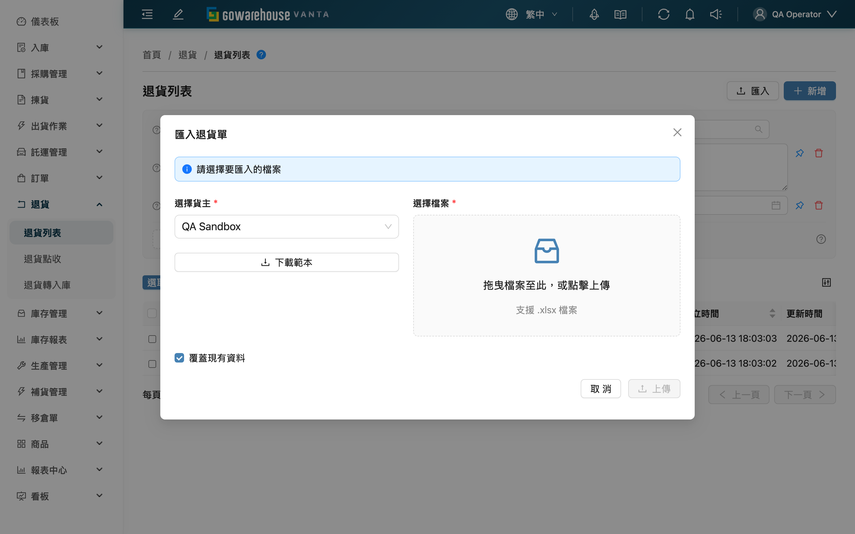Viewport: 855px width, 534px height.
Task: Click the 商品 grid icon in sidebar
Action: tap(21, 444)
